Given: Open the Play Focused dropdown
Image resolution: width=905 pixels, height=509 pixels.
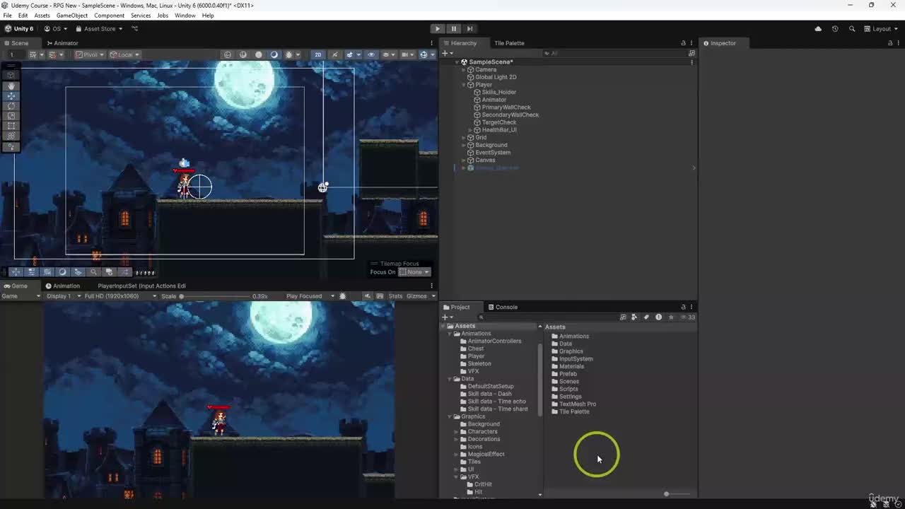Looking at the screenshot, I should click(310, 296).
